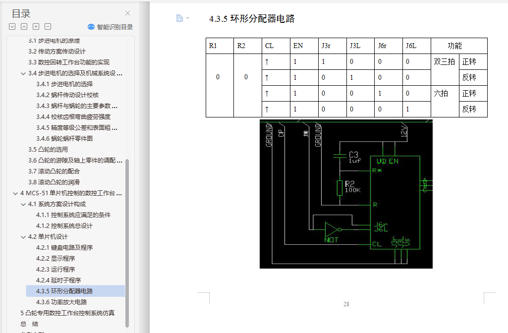Click the 智能识别目录 button

point(111,27)
